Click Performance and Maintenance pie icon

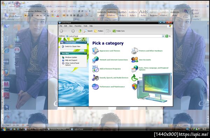95,87
